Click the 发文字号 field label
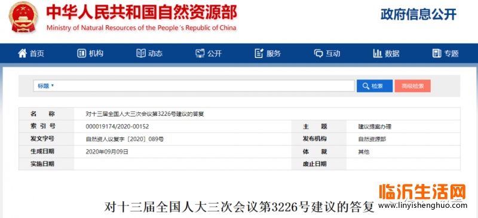This screenshot has height=218, width=478. (42, 139)
